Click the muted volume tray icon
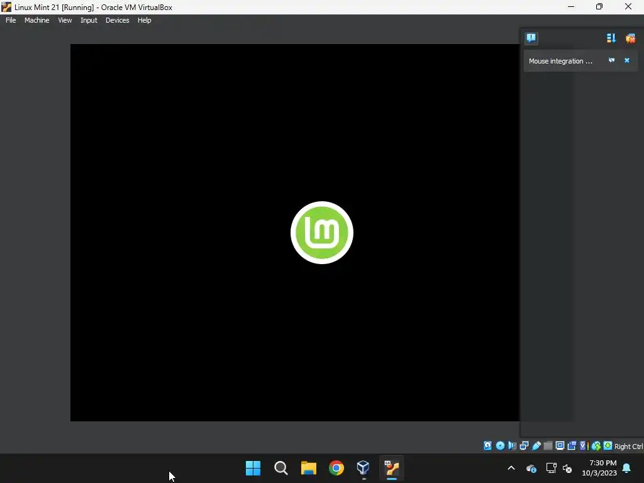Viewport: 644px width, 483px height. tap(568, 468)
